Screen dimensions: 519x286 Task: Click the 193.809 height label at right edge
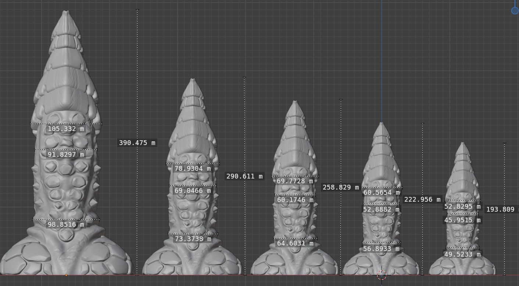[502, 209]
